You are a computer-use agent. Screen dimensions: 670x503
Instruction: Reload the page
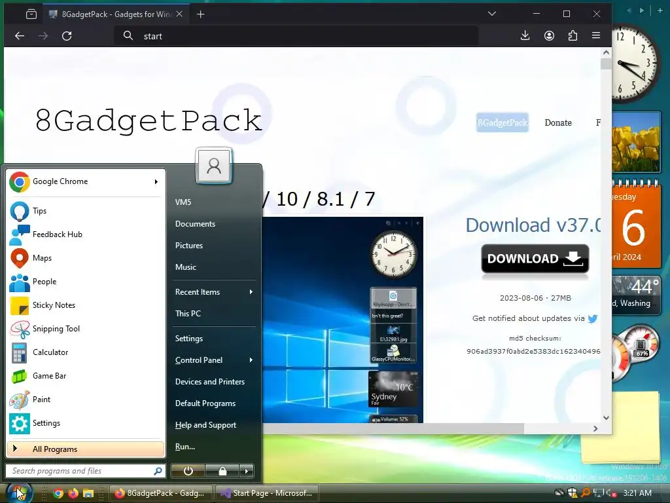click(67, 36)
